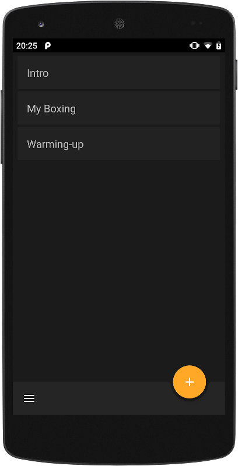Click the battery charging status icon
This screenshot has width=238, height=466.
coord(219,45)
